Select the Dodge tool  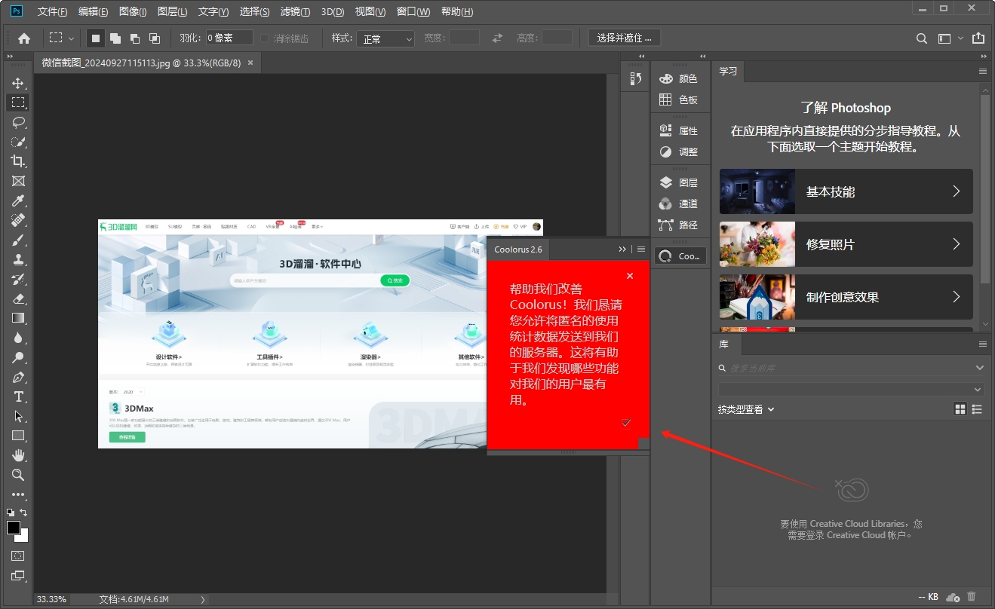click(x=18, y=357)
